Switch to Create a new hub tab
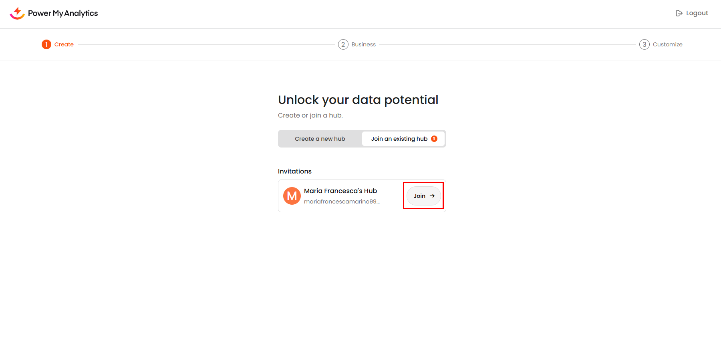 tap(320, 139)
